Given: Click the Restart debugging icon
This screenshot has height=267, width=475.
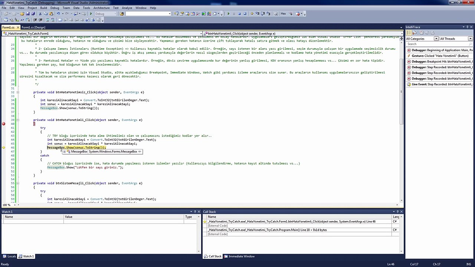Looking at the screenshot, I should 245,14.
